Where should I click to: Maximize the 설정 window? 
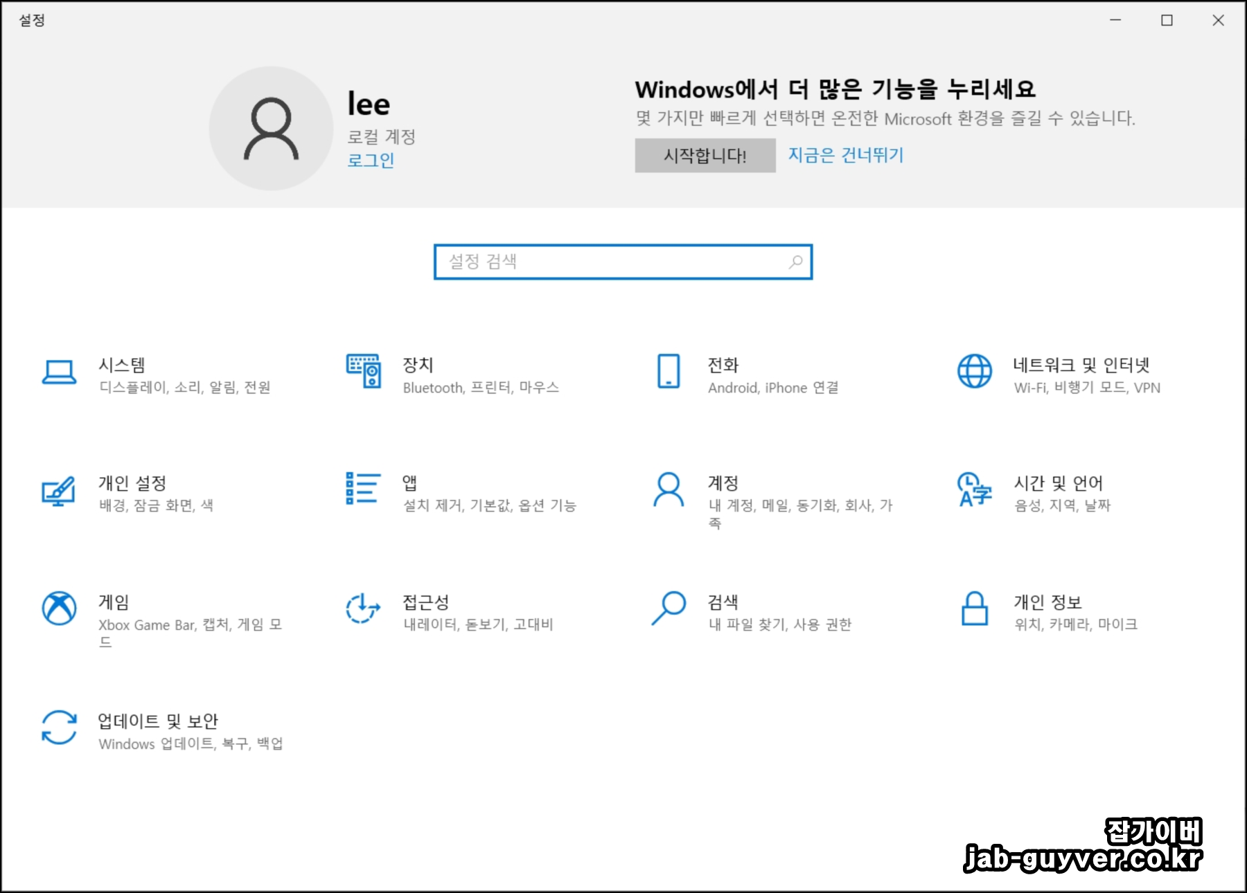tap(1167, 21)
